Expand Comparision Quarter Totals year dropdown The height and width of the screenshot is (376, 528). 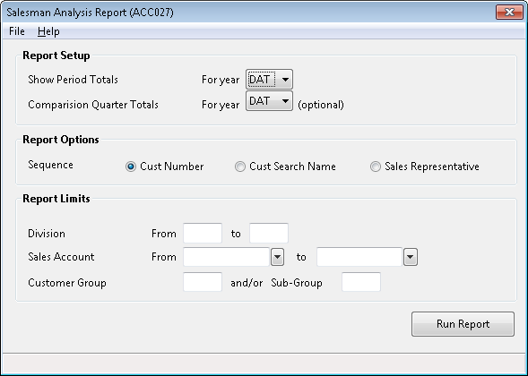coord(269,101)
